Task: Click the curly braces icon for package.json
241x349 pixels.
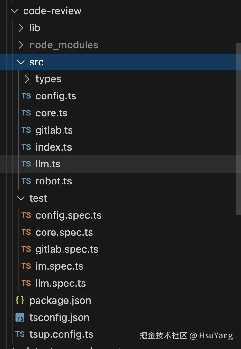Action: pyautogui.click(x=20, y=301)
